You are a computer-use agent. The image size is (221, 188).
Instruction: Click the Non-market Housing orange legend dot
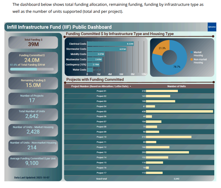tap(192, 59)
